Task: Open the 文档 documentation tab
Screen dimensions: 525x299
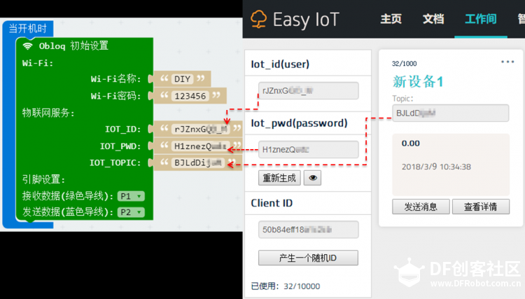Action: 433,19
